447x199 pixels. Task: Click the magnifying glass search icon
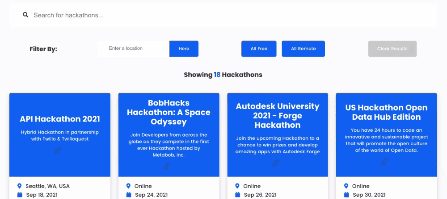[25, 15]
